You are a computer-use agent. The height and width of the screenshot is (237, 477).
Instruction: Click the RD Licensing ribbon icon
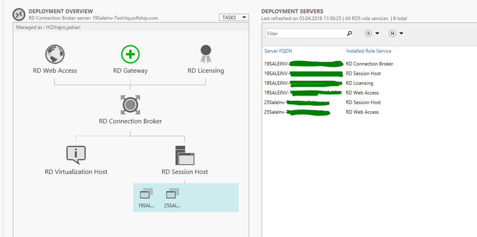coord(206,54)
